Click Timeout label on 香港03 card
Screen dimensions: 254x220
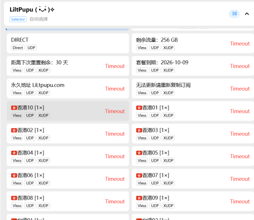point(240,134)
